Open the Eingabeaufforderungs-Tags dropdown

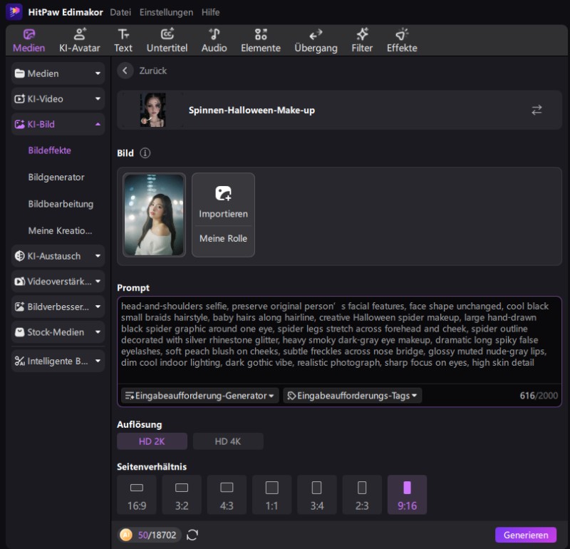[x=352, y=396]
